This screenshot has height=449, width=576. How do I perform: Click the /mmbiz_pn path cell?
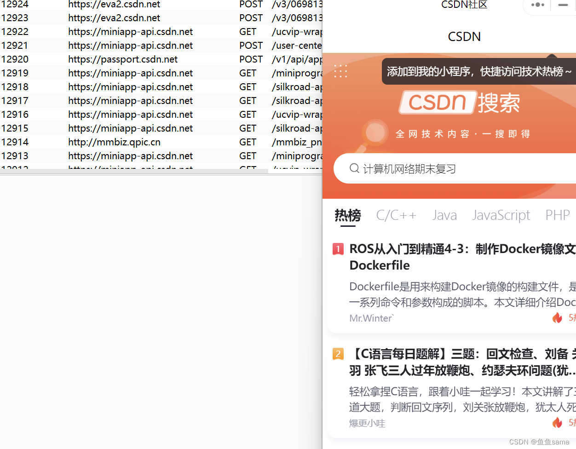(297, 142)
